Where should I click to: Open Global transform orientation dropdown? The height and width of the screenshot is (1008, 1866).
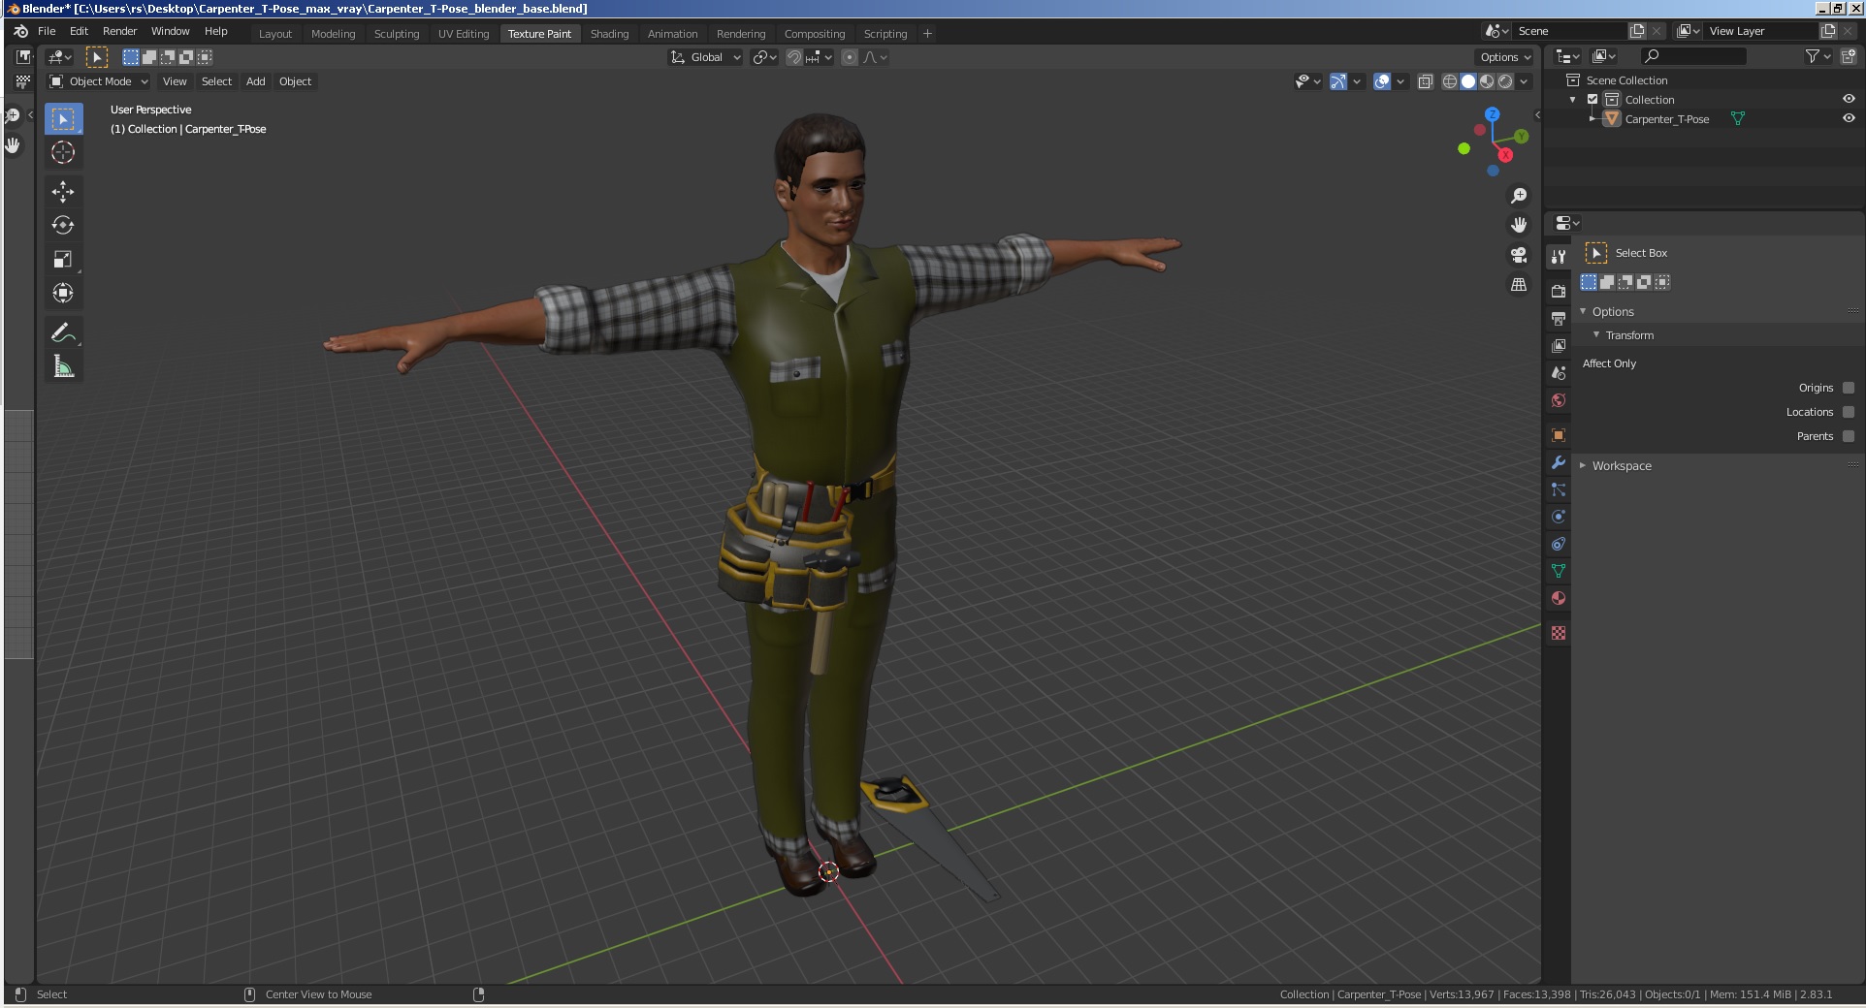coord(706,57)
